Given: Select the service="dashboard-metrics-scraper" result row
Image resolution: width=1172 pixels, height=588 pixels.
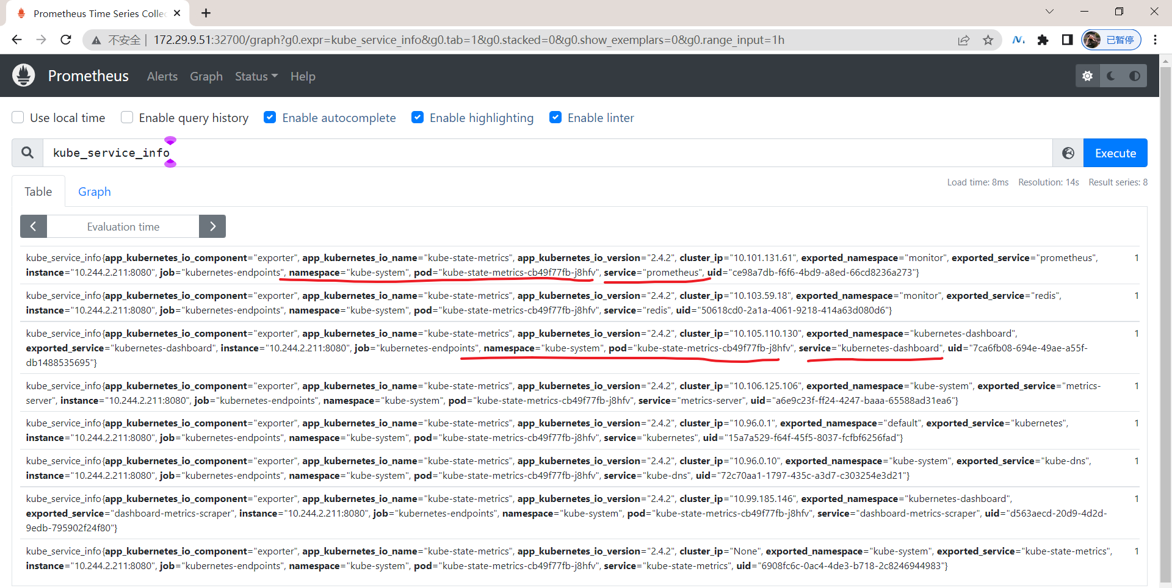Looking at the screenshot, I should [x=580, y=514].
